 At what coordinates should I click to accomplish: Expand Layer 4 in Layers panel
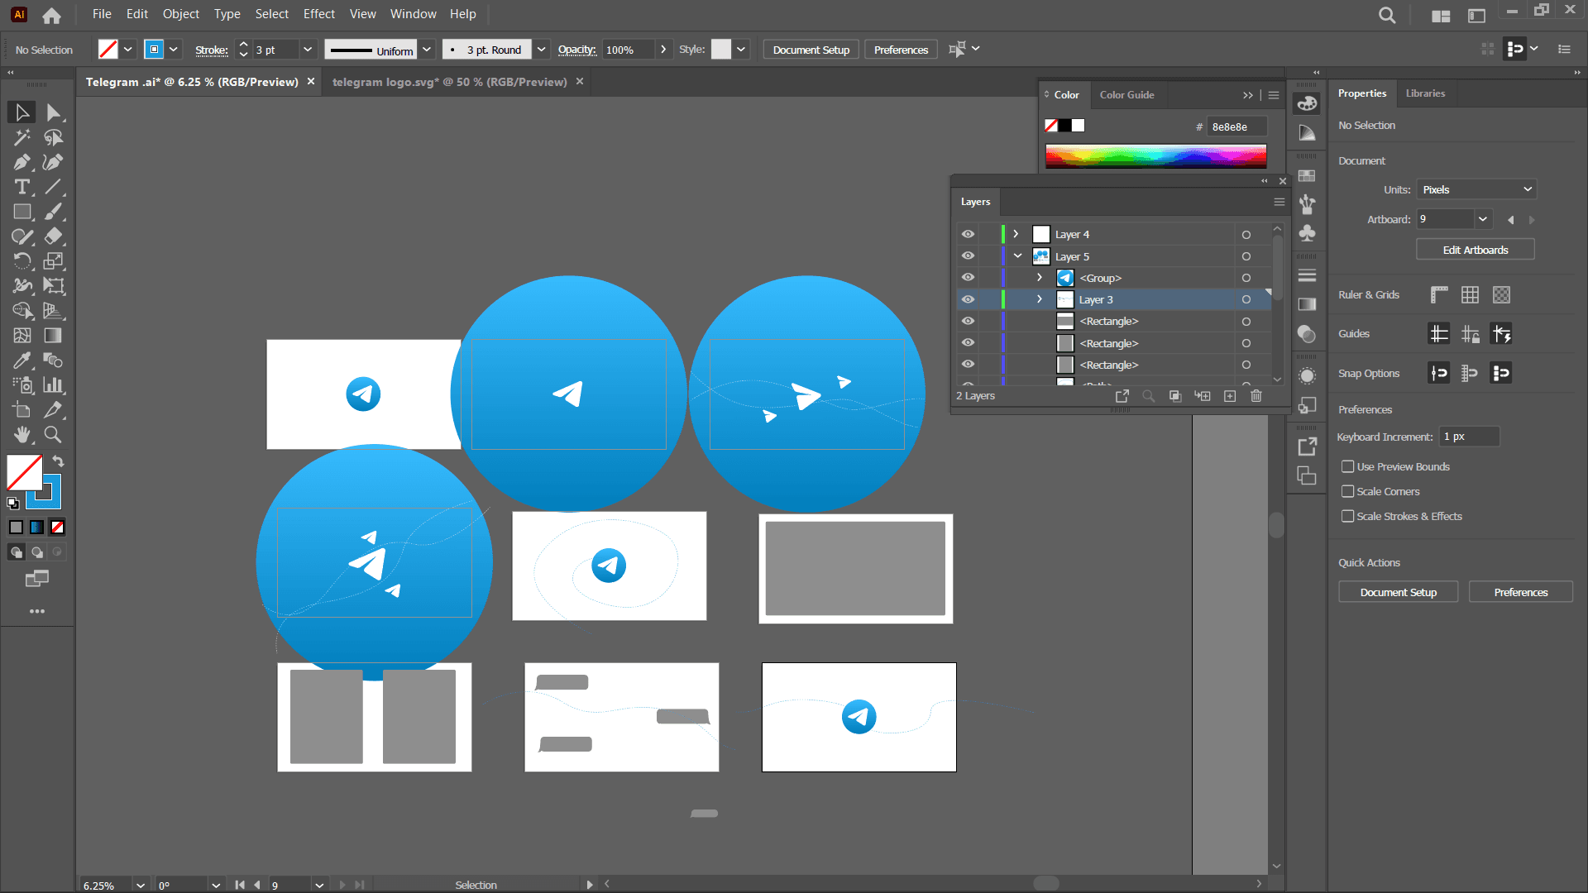(x=1016, y=235)
